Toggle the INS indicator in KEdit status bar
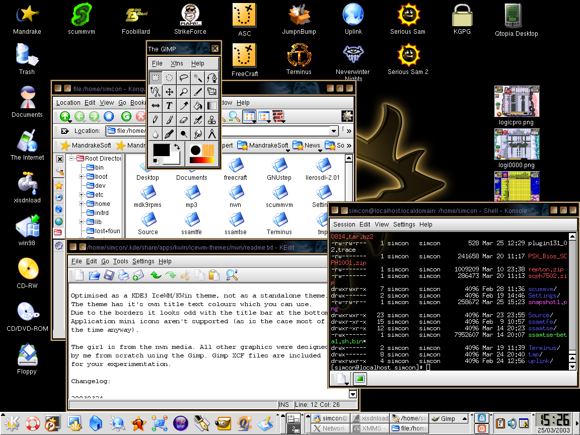This screenshot has width=580, height=435. click(284, 405)
